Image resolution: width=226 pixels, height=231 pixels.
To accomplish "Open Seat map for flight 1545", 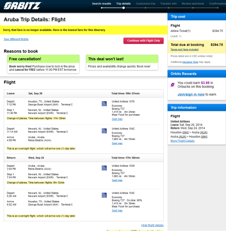I will [x=117, y=211].
